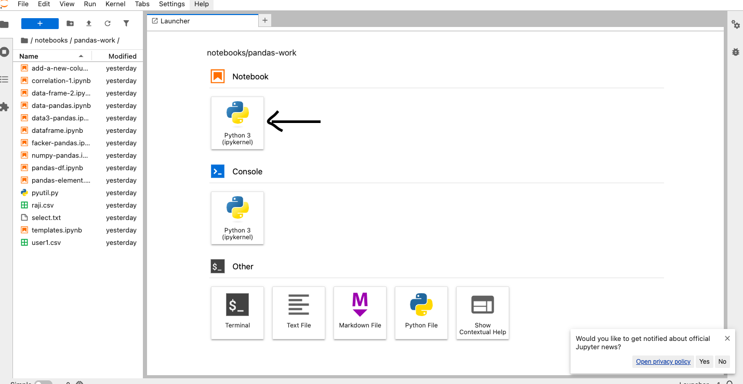This screenshot has height=384, width=743.
Task: Toggle the file filter funnel icon
Action: pyautogui.click(x=126, y=23)
